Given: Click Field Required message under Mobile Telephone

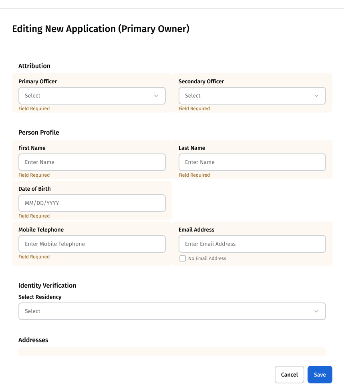Looking at the screenshot, I should point(34,257).
